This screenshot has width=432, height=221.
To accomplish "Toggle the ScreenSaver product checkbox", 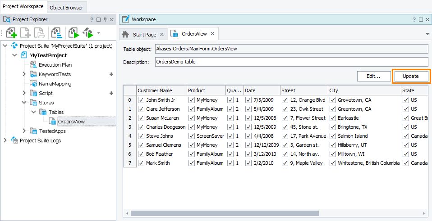I will click(192, 136).
